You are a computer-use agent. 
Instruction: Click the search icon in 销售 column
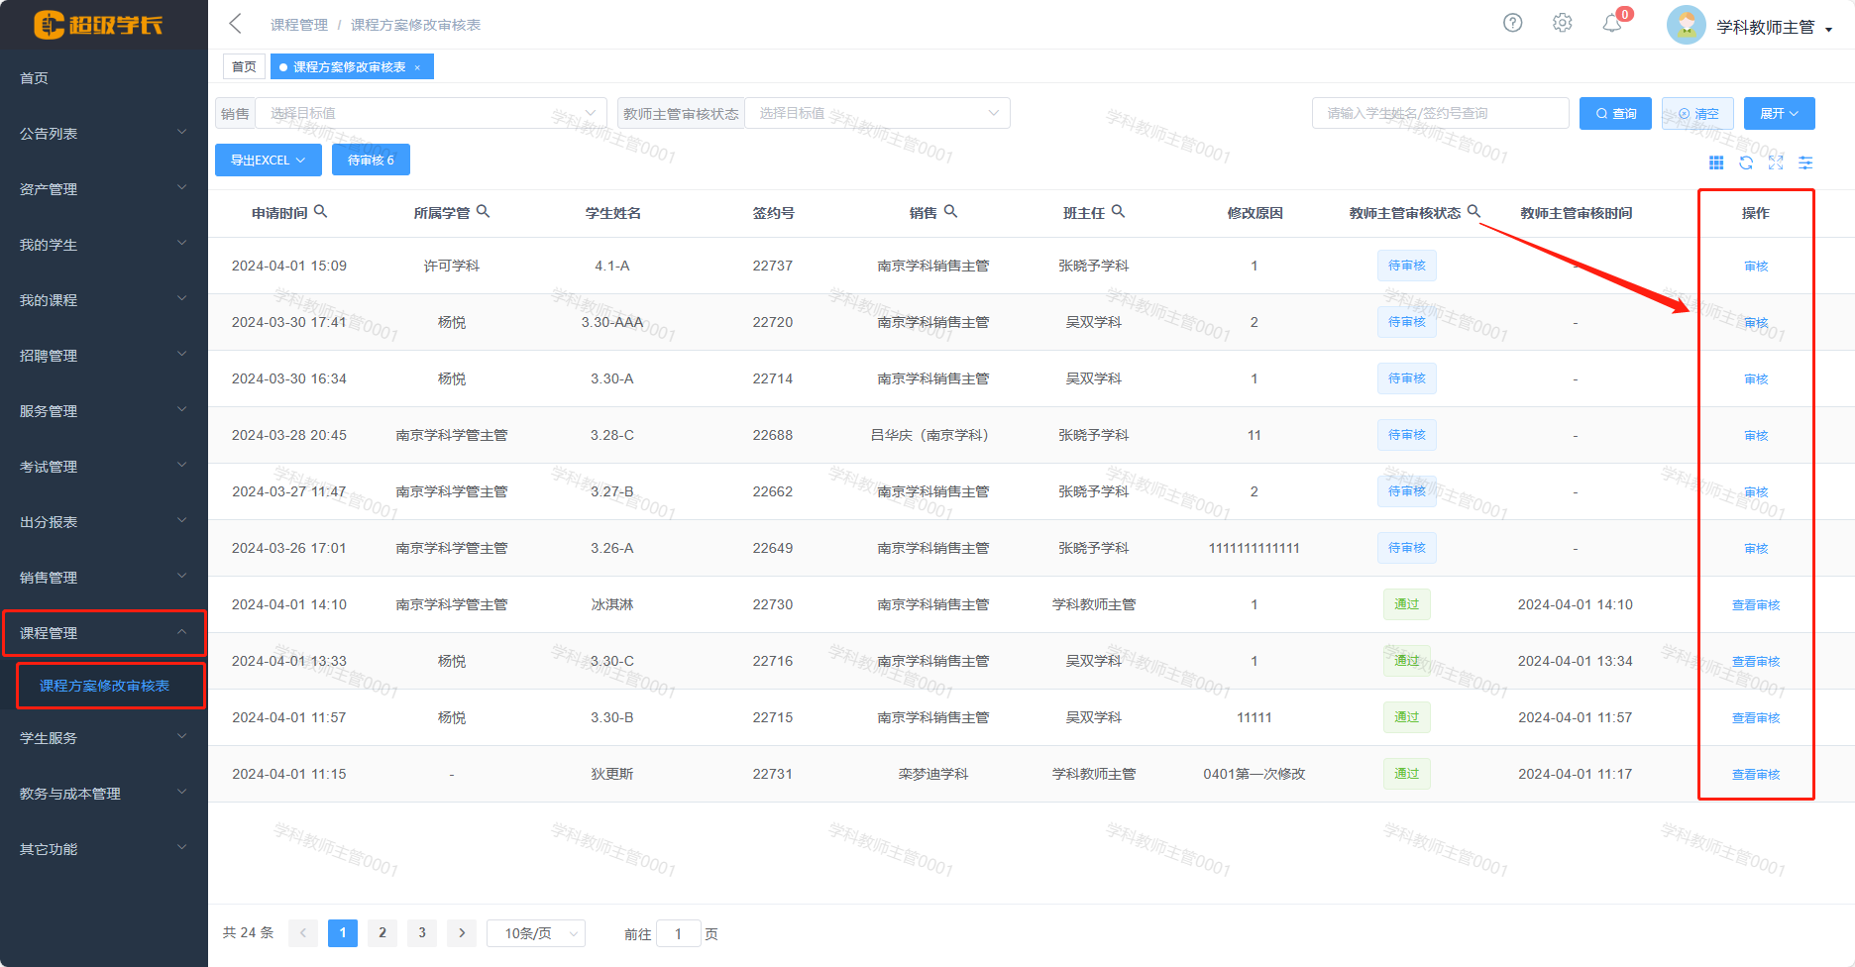951,210
